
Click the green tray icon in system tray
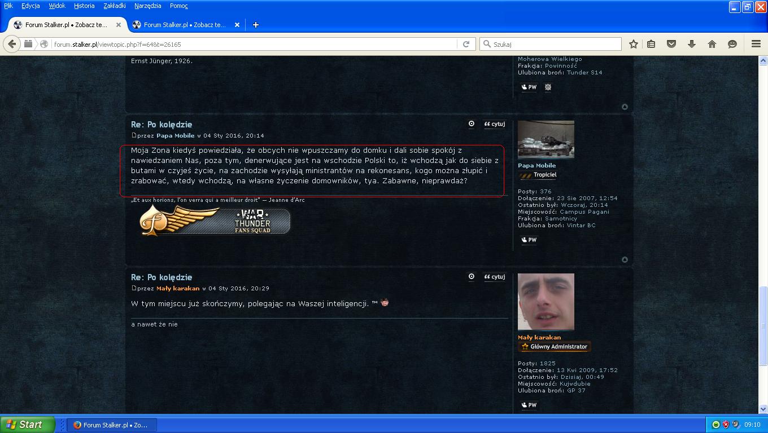[x=716, y=425]
